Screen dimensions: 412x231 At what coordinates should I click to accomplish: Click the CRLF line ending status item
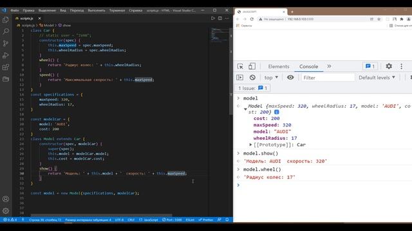131,219
